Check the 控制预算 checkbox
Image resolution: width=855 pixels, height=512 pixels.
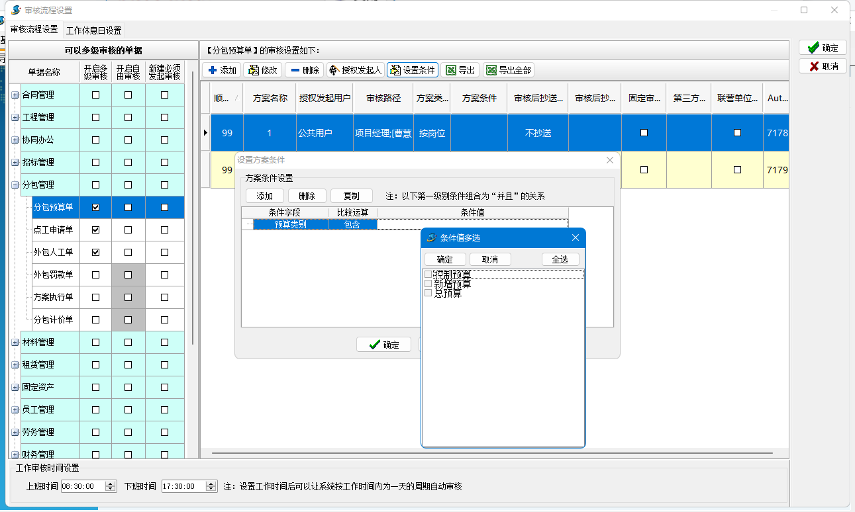point(428,274)
